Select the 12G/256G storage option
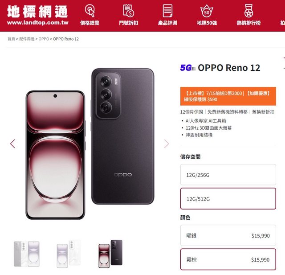Image resolution: width=285 pixels, height=275 pixels. point(228,175)
